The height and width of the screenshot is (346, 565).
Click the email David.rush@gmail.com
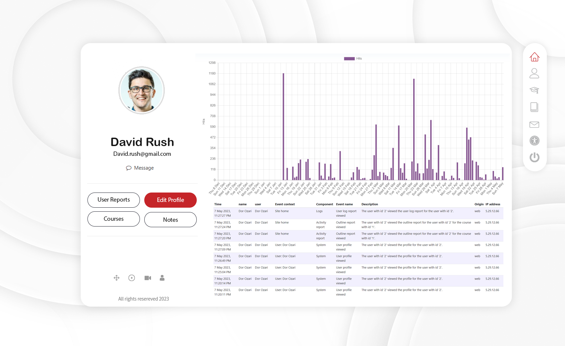tap(142, 154)
